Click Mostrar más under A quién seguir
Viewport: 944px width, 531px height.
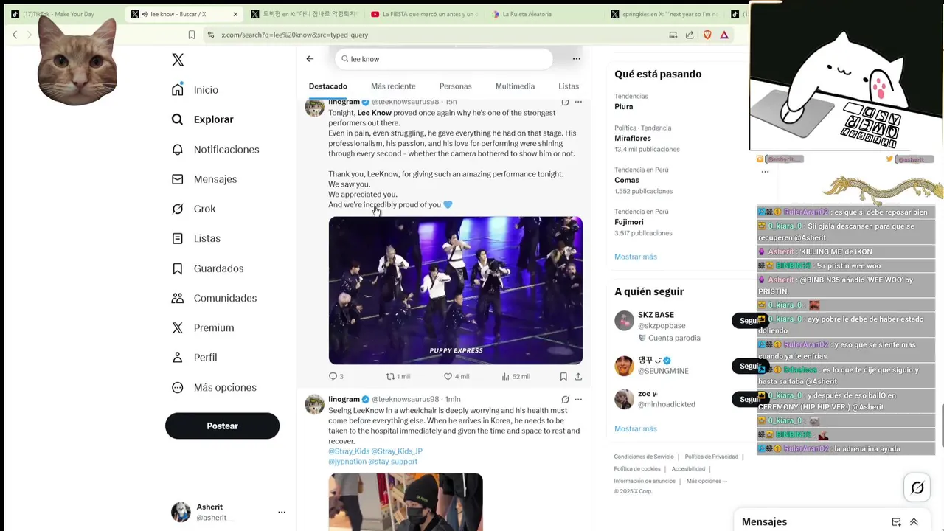[x=636, y=428]
